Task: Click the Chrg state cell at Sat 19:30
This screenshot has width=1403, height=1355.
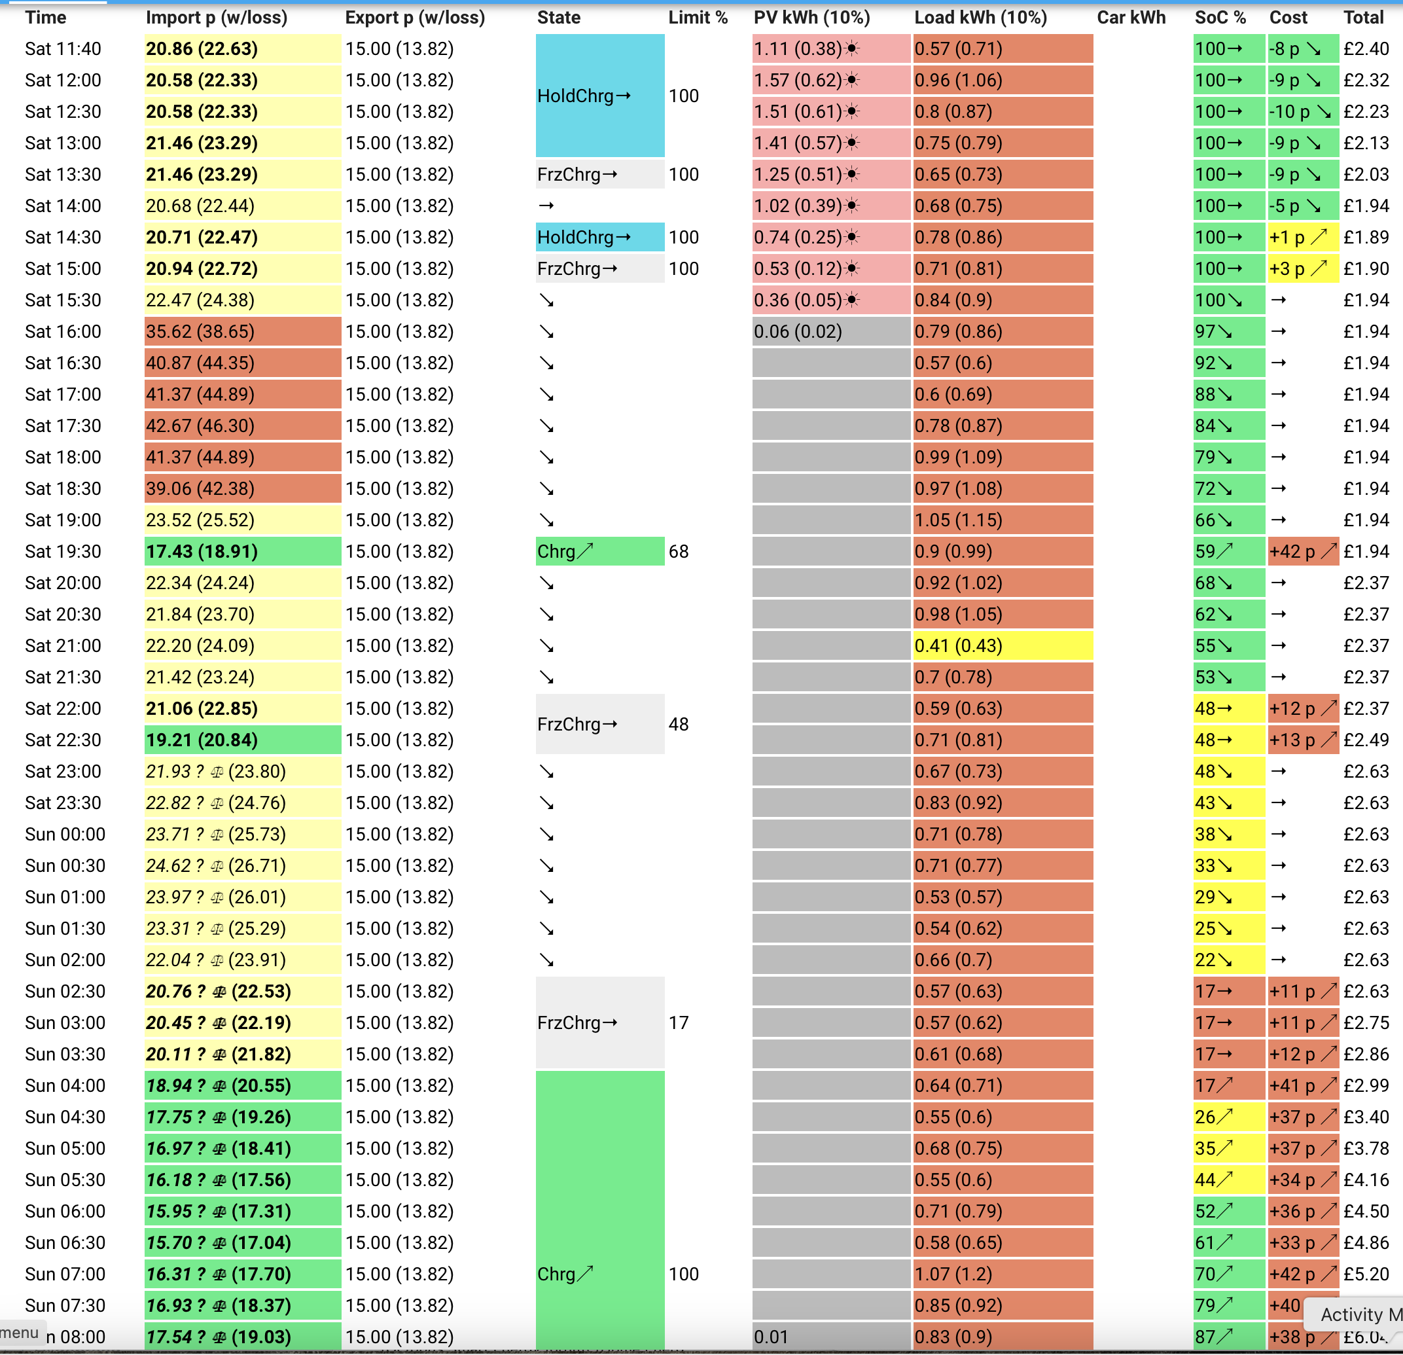Action: point(600,551)
